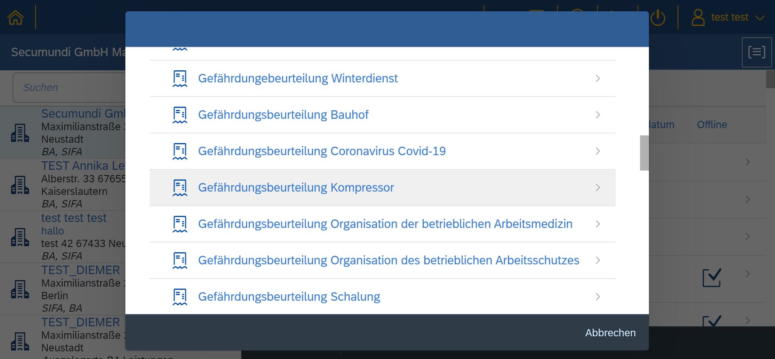
Task: Click building icon next to test test test
Action: (20, 237)
